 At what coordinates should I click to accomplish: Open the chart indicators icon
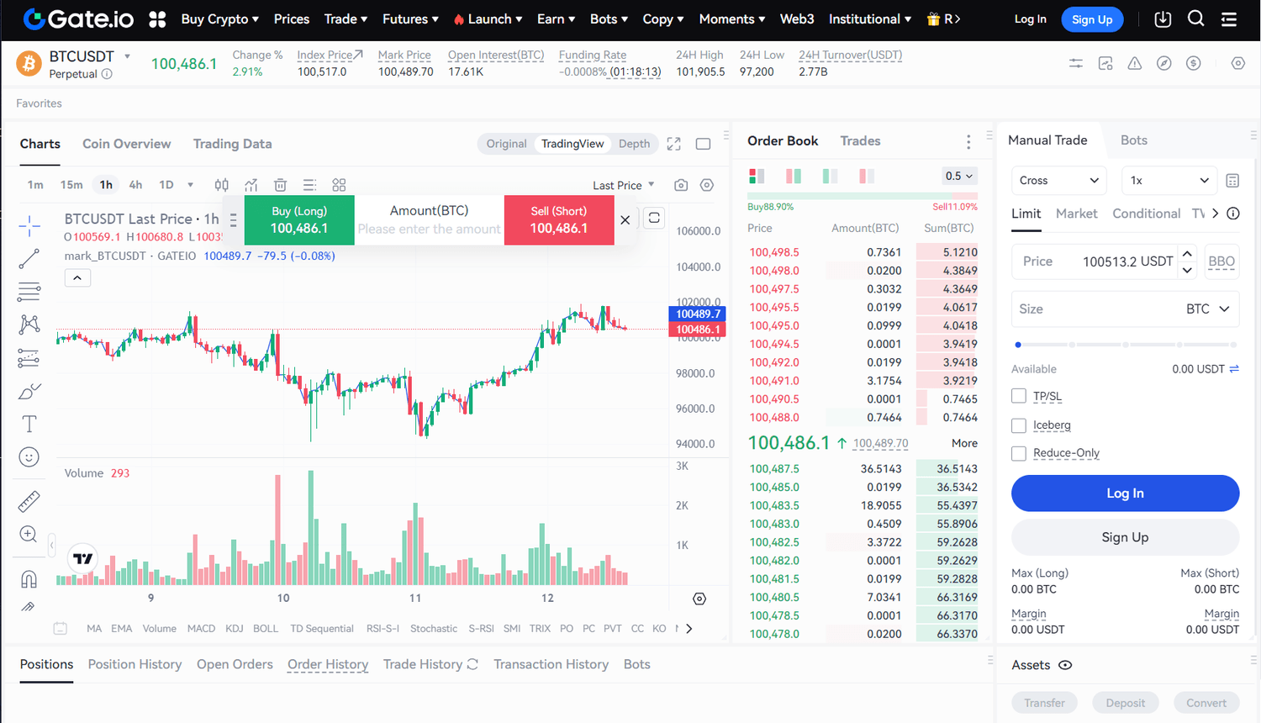point(251,185)
